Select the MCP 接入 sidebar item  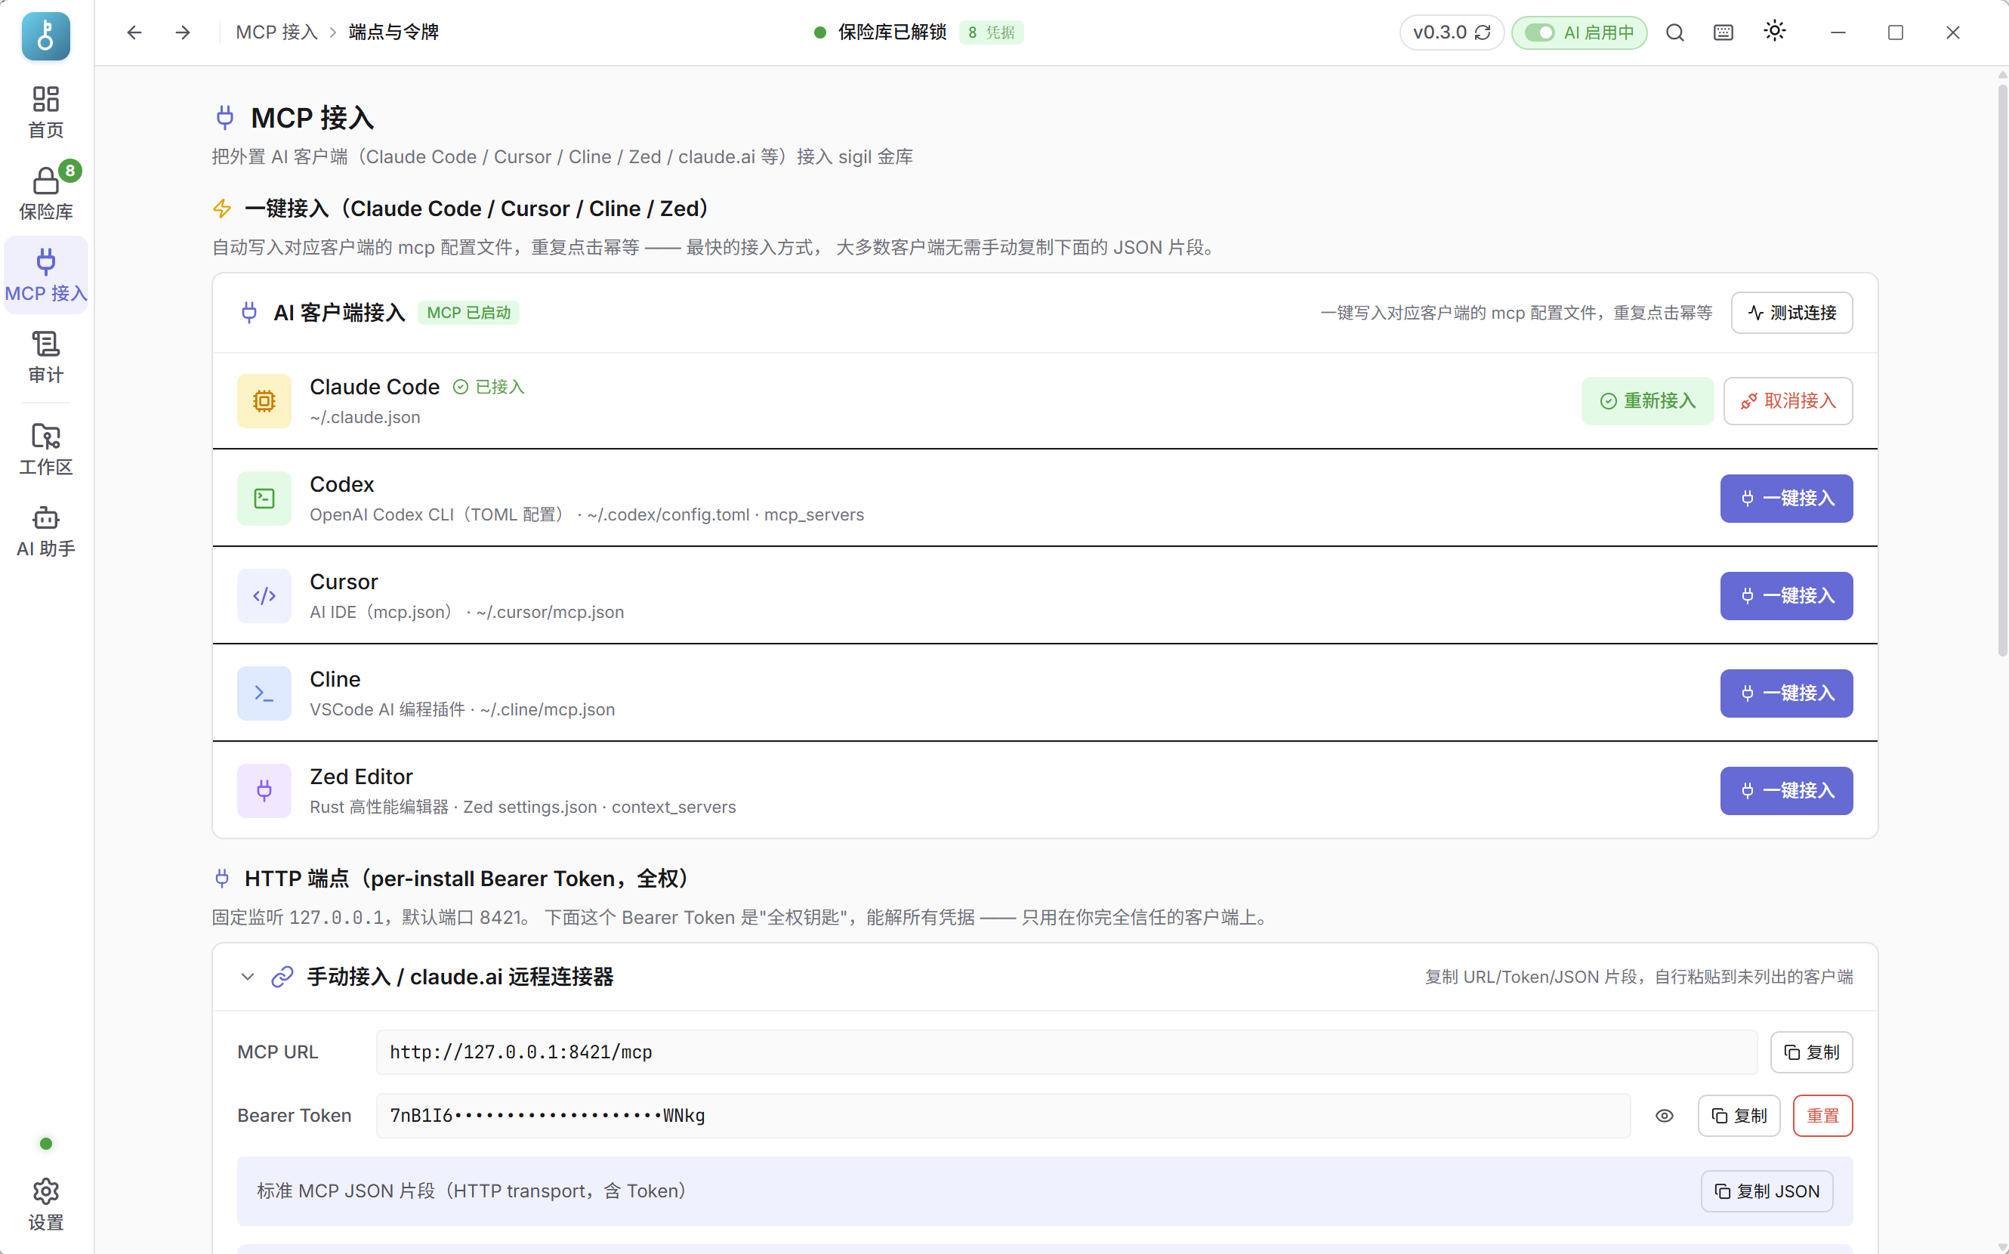[45, 274]
